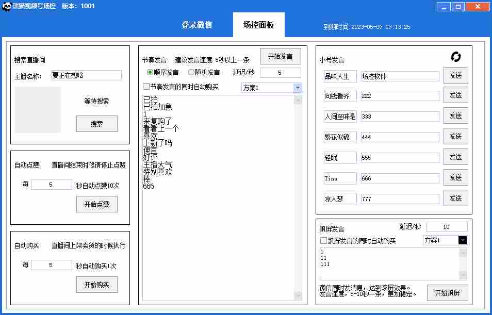The width and height of the screenshot is (492, 315).
Task: Click the 主播大气 line in message list
Action: click(157, 164)
